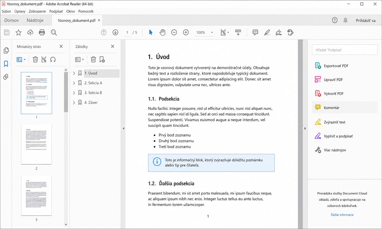
Task: Expand the 2. Sekcia A bookmark
Action: tap(74, 83)
